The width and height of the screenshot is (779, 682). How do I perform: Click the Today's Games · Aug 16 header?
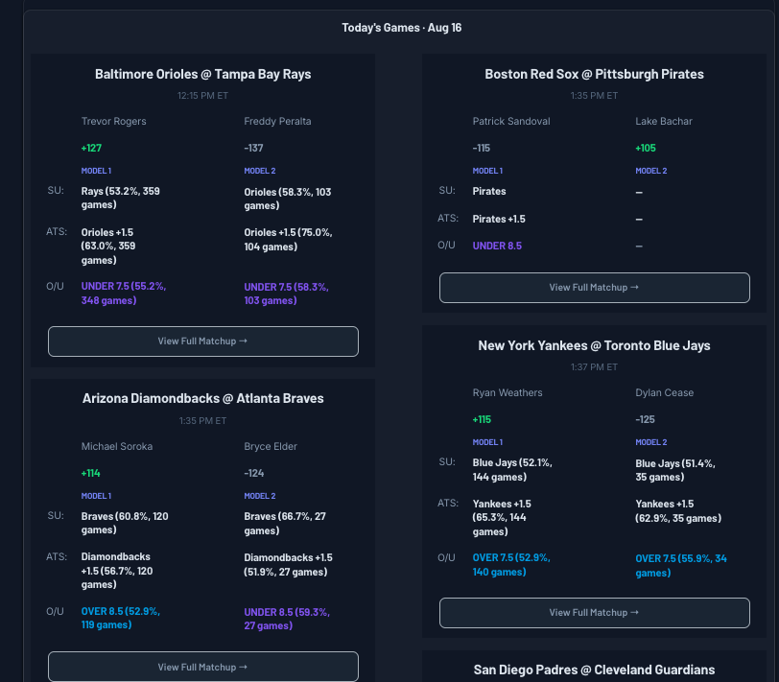coord(401,28)
